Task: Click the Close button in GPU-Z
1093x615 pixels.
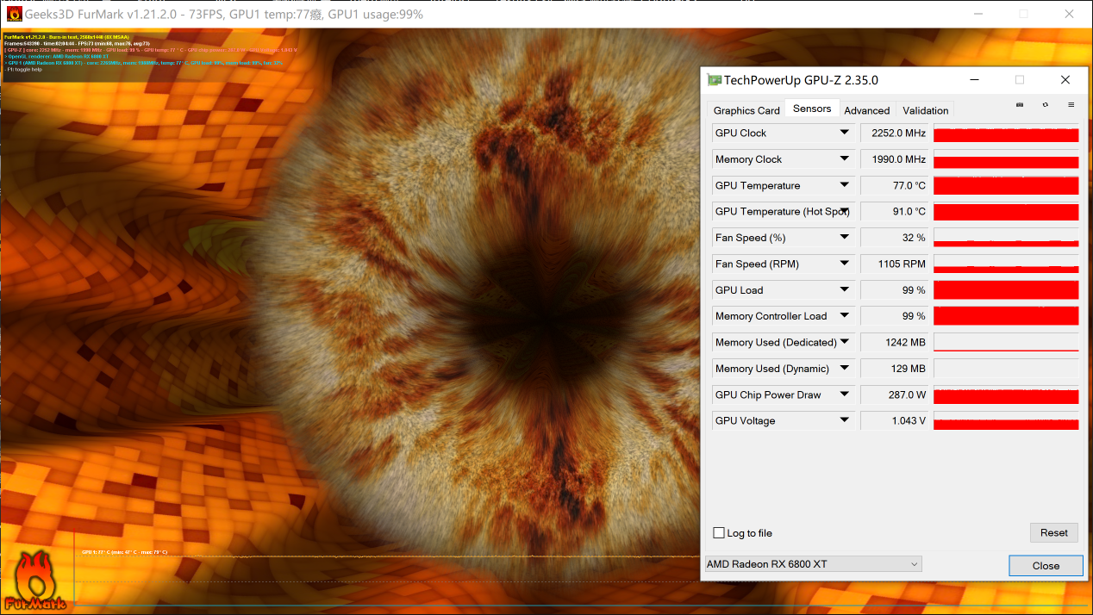Action: point(1046,566)
